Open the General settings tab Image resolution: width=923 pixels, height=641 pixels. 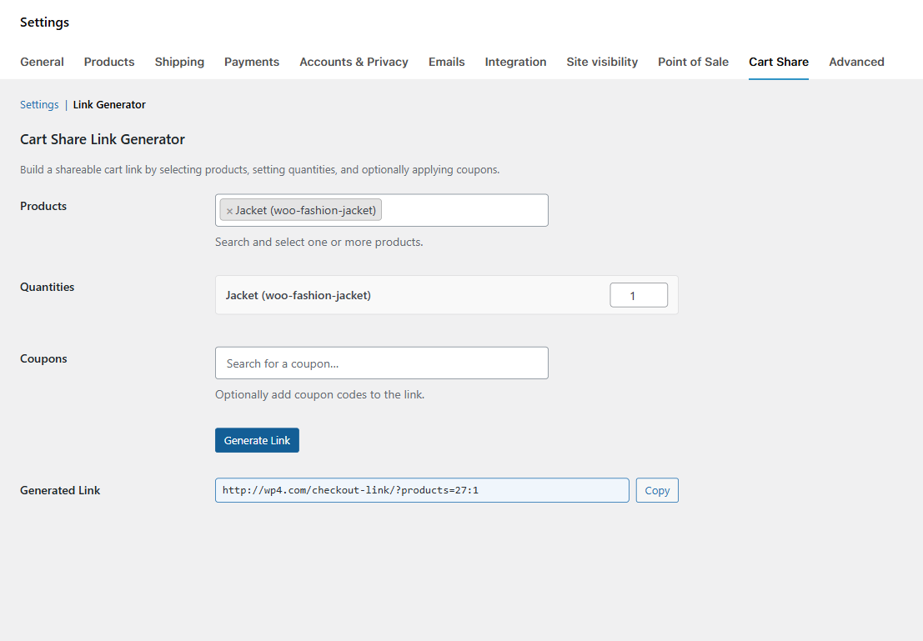click(x=42, y=62)
